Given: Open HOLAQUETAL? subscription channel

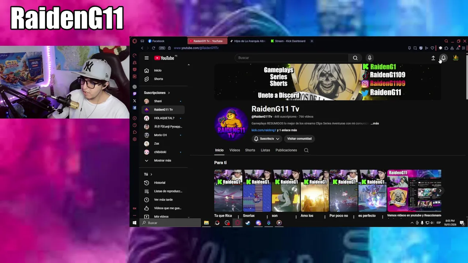Looking at the screenshot, I should [163, 118].
